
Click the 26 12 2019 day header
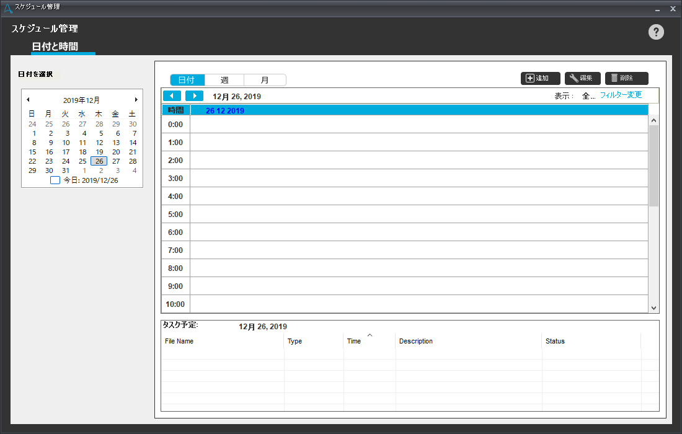click(419, 110)
